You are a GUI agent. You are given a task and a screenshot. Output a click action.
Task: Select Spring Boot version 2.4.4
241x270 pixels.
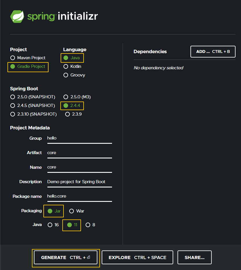[72, 106]
